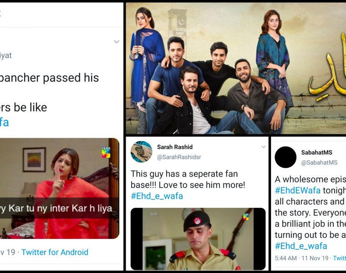346x273 pixels.
Task: Click the SabahatMS display name
Action: (x=319, y=152)
